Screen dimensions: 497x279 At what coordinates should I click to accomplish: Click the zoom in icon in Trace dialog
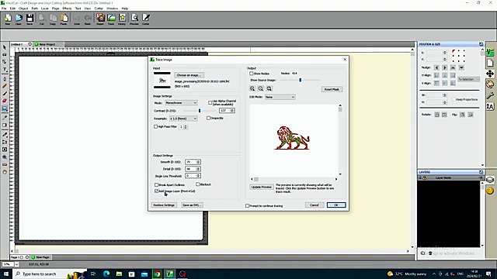click(x=252, y=88)
